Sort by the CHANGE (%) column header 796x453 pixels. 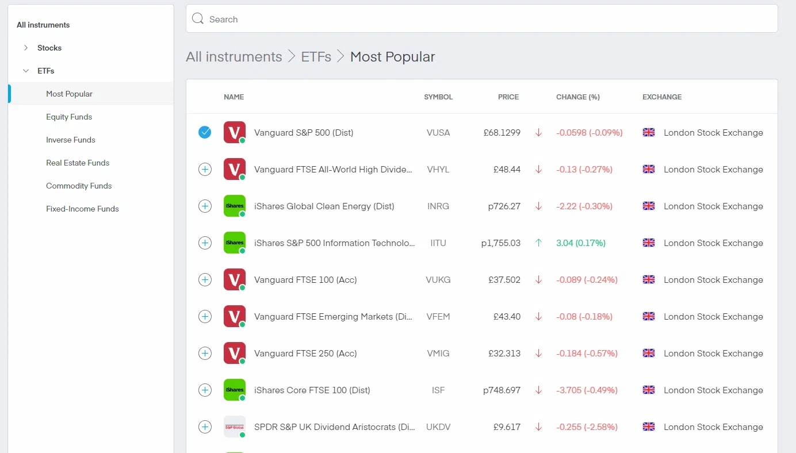pyautogui.click(x=578, y=97)
